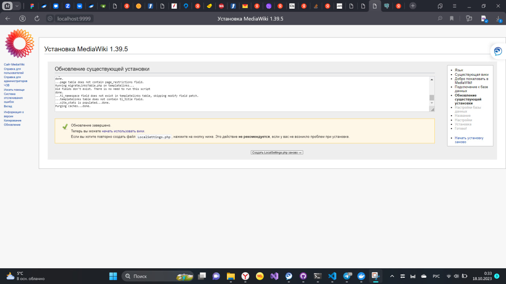Click the log textarea scrollbar thumb
The height and width of the screenshot is (284, 506).
point(432,98)
